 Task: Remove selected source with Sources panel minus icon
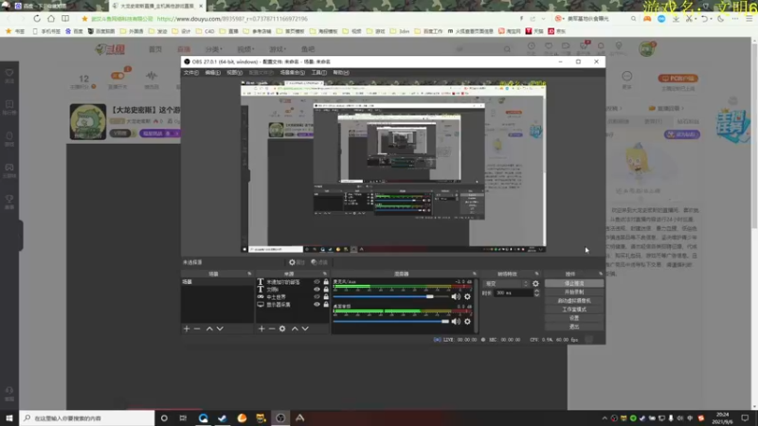coord(272,328)
